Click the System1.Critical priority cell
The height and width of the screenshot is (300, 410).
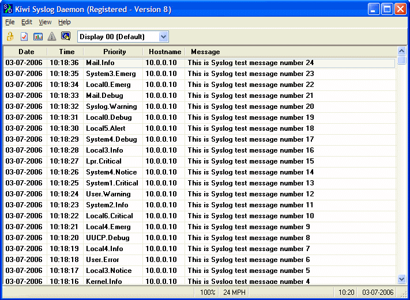click(112, 183)
